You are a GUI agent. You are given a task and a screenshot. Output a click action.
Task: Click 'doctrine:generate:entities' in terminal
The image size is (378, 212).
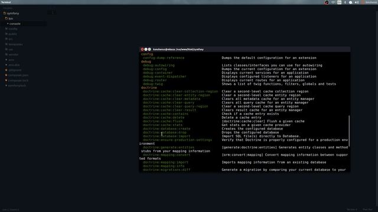[168, 148]
